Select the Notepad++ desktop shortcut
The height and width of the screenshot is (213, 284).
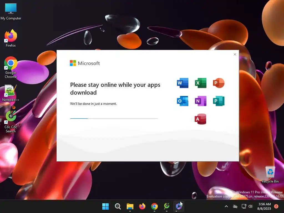(x=11, y=93)
